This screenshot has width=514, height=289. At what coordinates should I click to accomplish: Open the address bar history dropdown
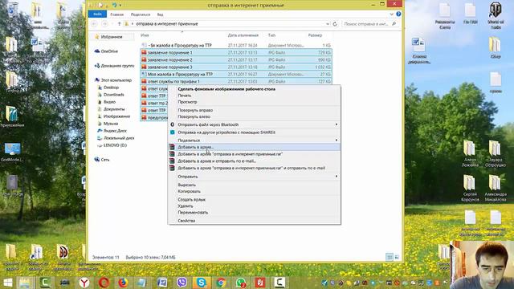click(328, 24)
